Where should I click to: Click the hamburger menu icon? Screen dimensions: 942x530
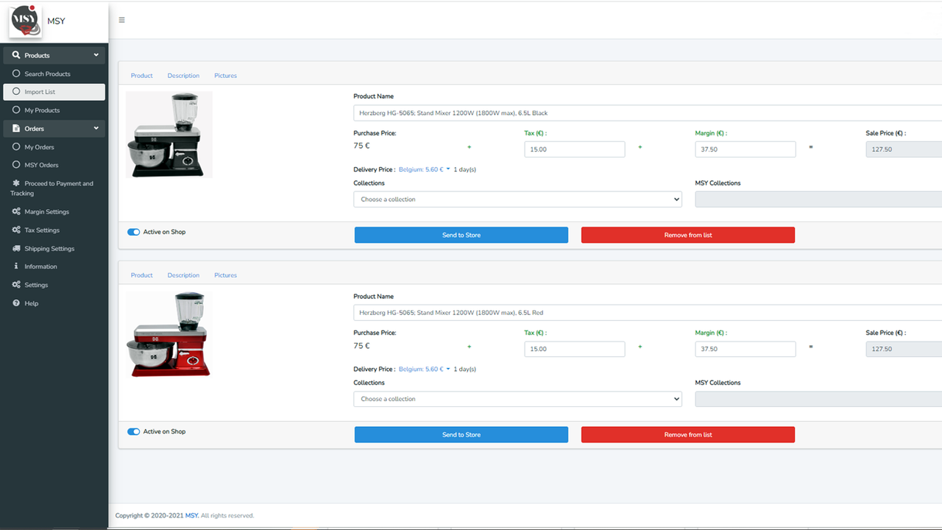[x=121, y=20]
